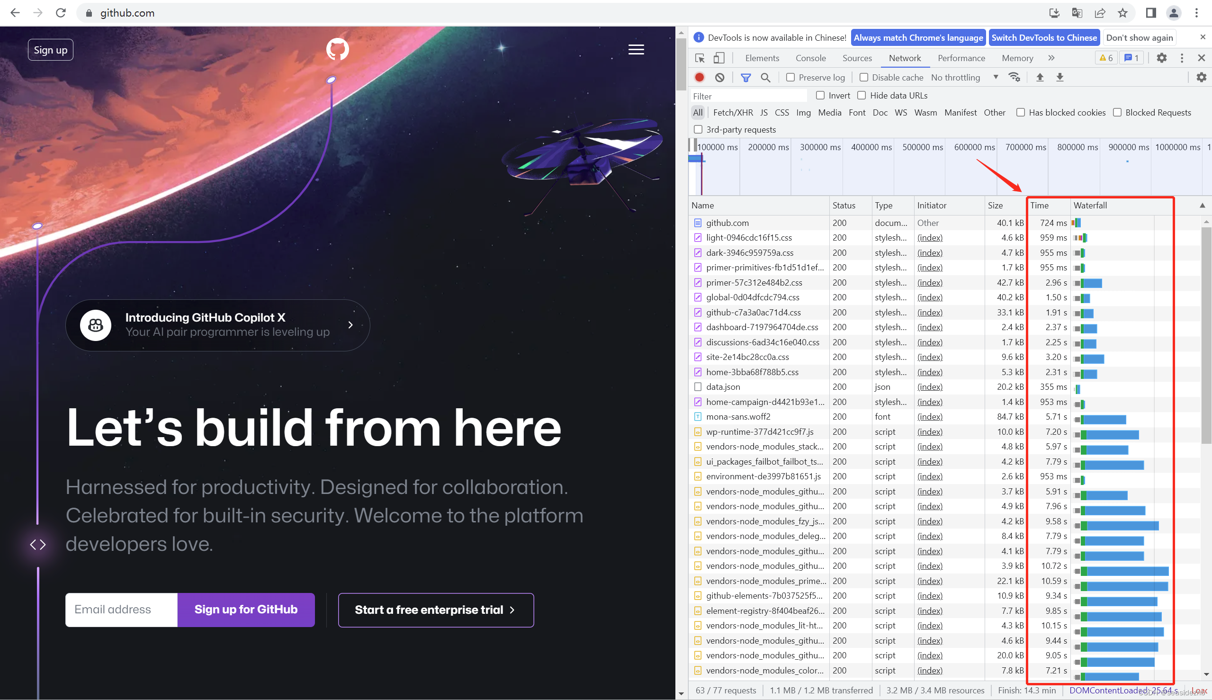The width and height of the screenshot is (1212, 700).
Task: Select the Fetch/XHR filter type
Action: pos(733,113)
